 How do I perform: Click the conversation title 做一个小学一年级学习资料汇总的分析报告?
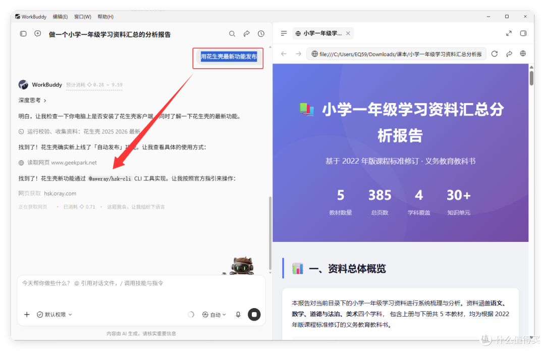110,34
